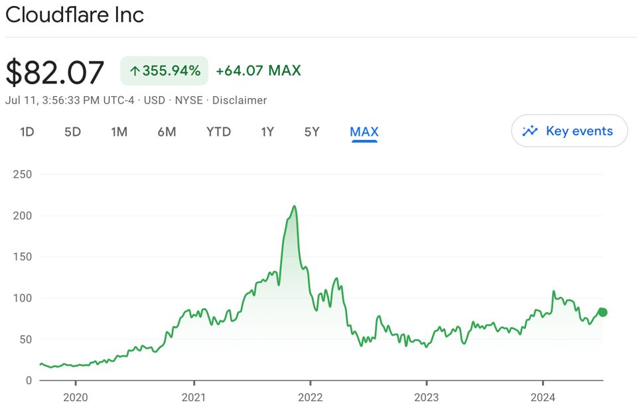Screen dimensions: 637x415
Task: Click the green dot at the chart's end
Action: (x=602, y=312)
